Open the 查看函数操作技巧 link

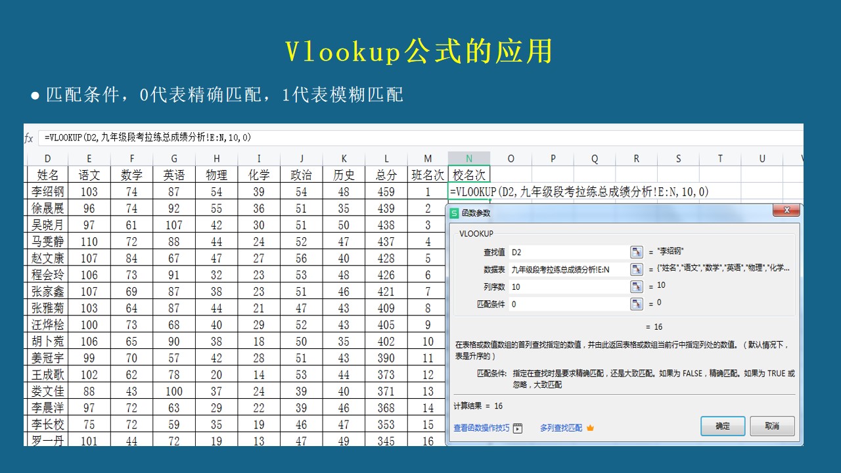pyautogui.click(x=482, y=428)
